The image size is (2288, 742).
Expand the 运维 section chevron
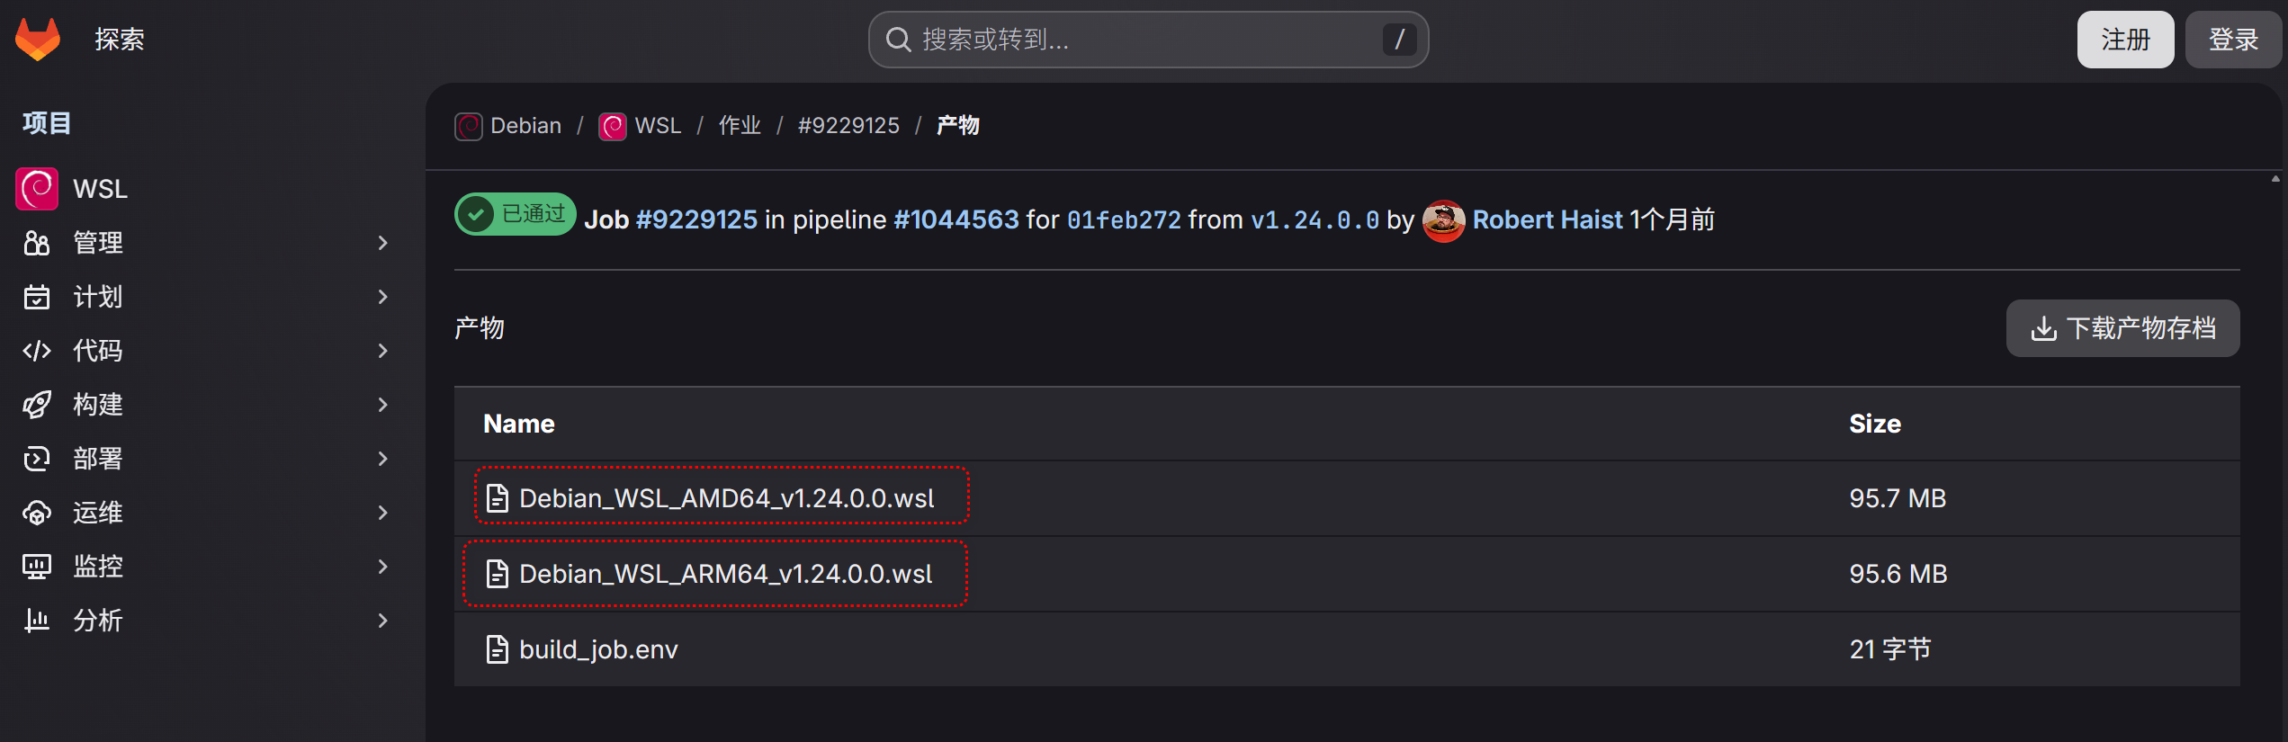pyautogui.click(x=383, y=513)
